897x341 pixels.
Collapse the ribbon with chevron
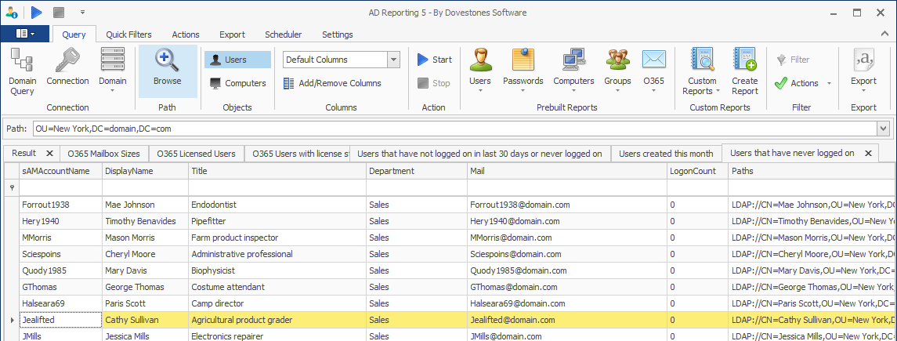point(885,34)
